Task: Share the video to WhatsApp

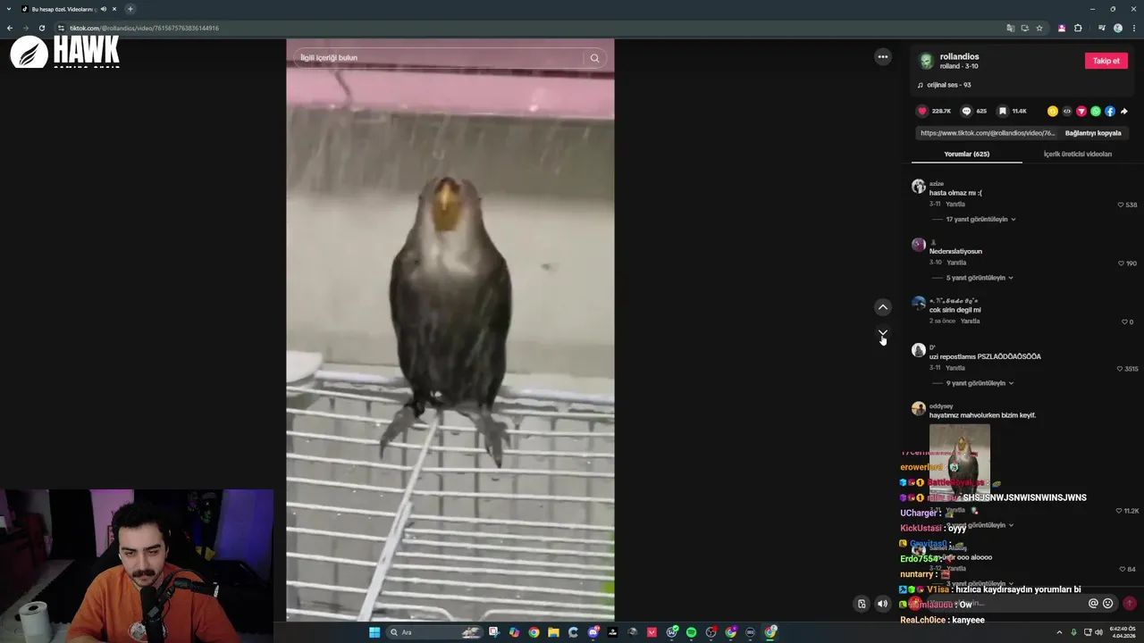Action: [x=1096, y=111]
